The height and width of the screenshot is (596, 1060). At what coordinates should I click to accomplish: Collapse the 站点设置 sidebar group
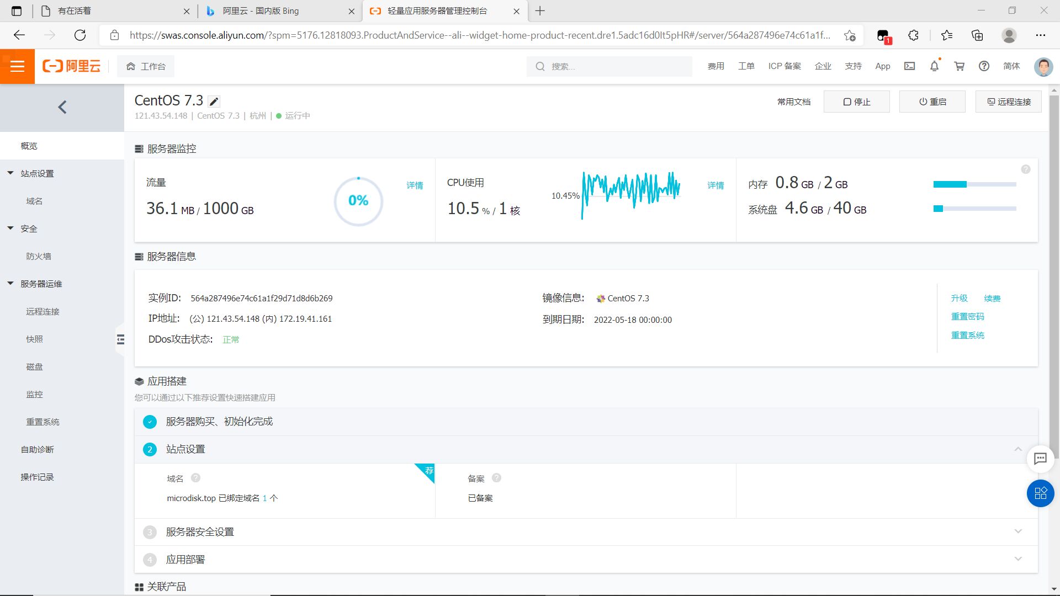tap(10, 173)
